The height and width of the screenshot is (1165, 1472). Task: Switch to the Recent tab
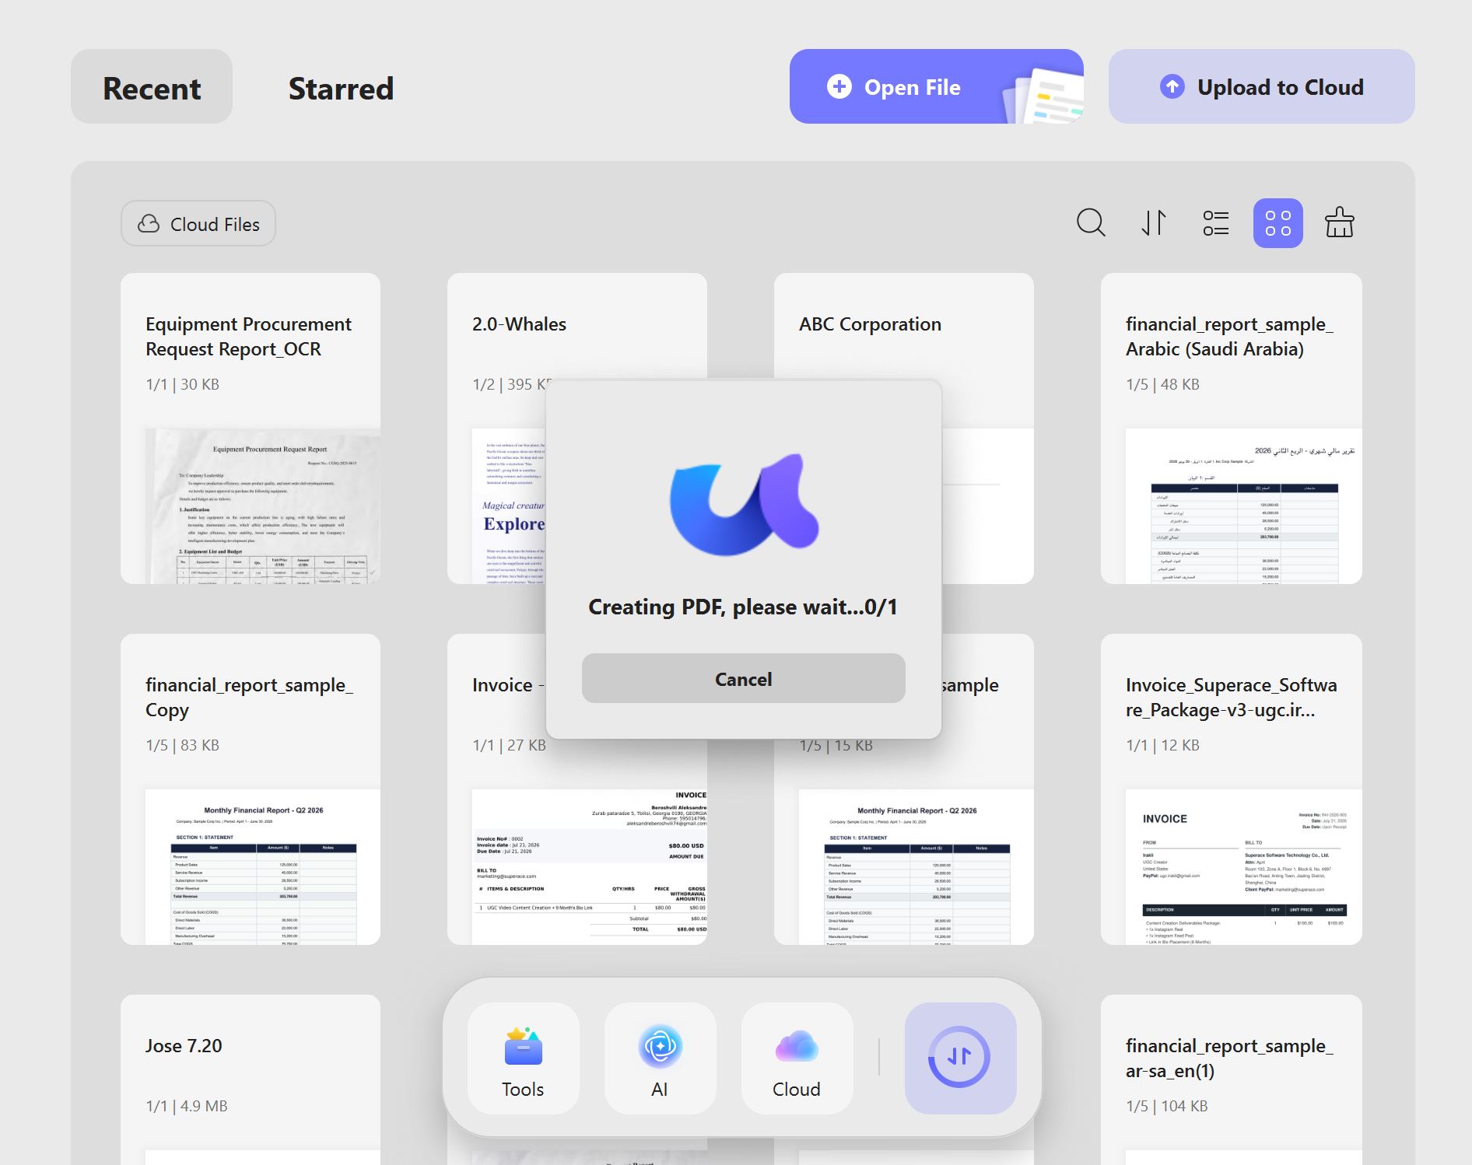click(x=152, y=87)
